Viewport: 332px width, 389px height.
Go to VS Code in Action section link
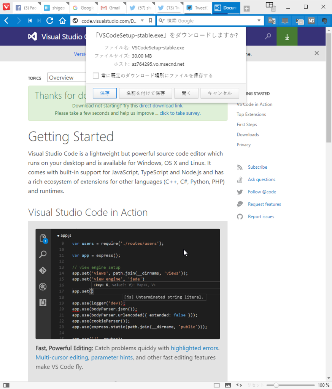[254, 104]
